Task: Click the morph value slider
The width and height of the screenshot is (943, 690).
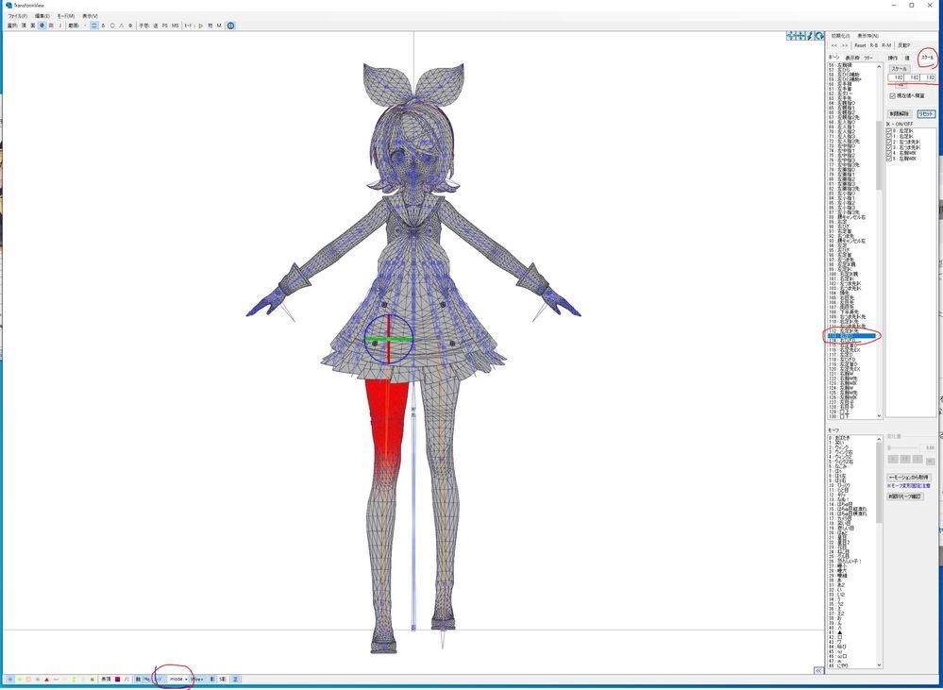Action: pos(902,447)
